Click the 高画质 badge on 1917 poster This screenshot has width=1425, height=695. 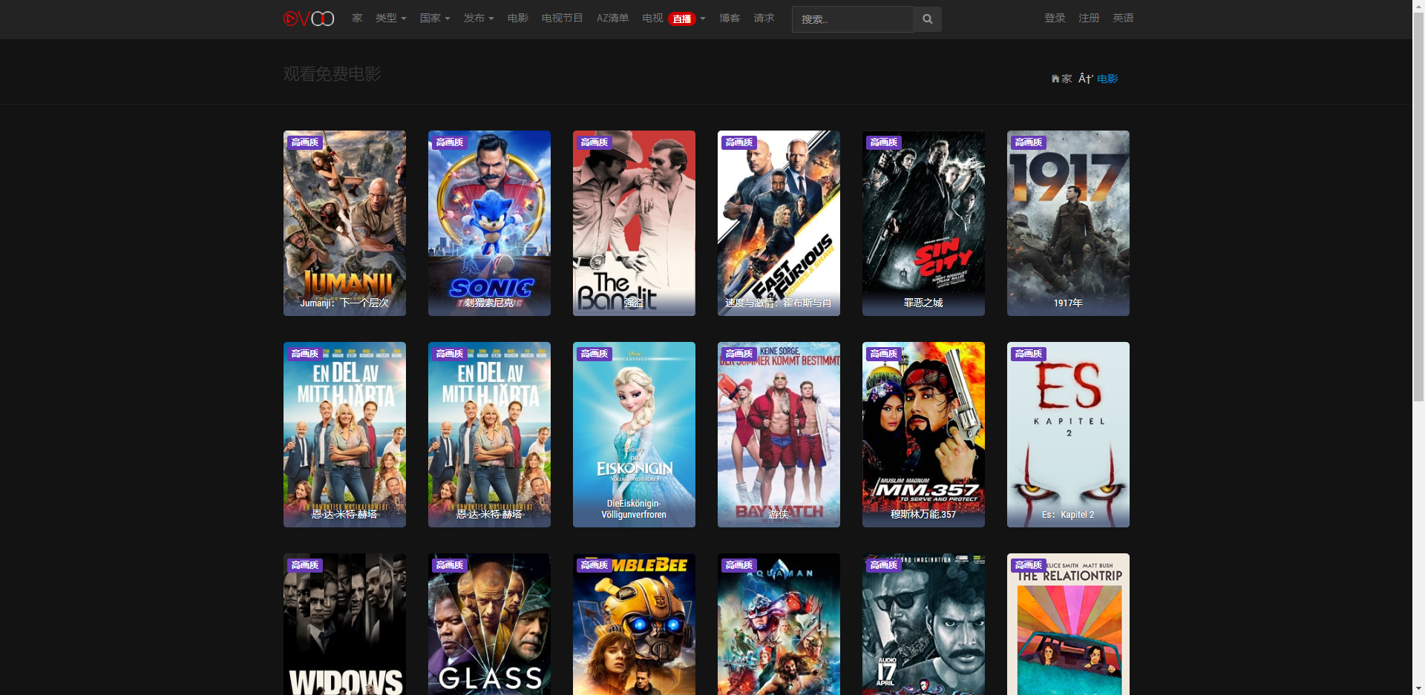[1028, 142]
